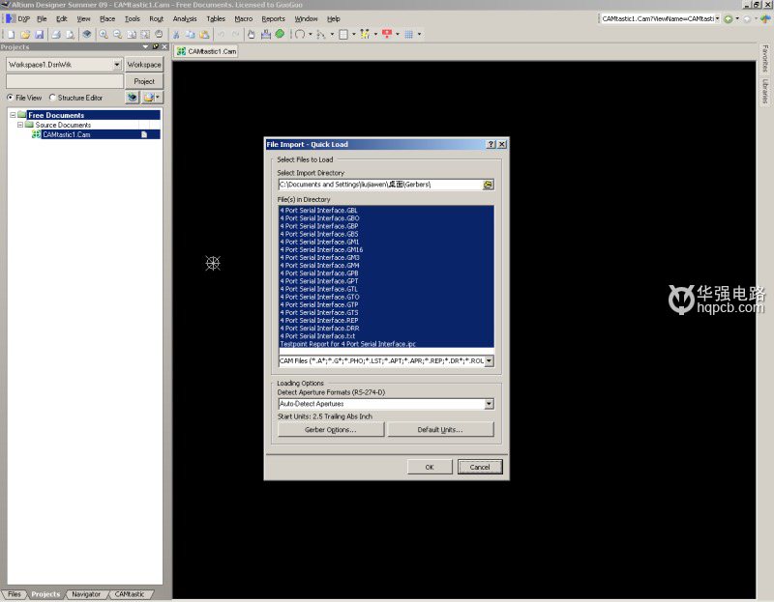Click the Open folder icon in the toolbar
Screen dimensions: 774x602
(x=25, y=34)
